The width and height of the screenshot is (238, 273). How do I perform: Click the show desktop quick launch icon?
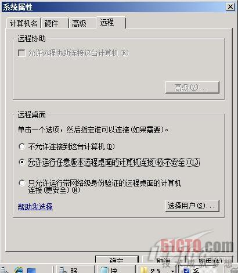(31, 271)
